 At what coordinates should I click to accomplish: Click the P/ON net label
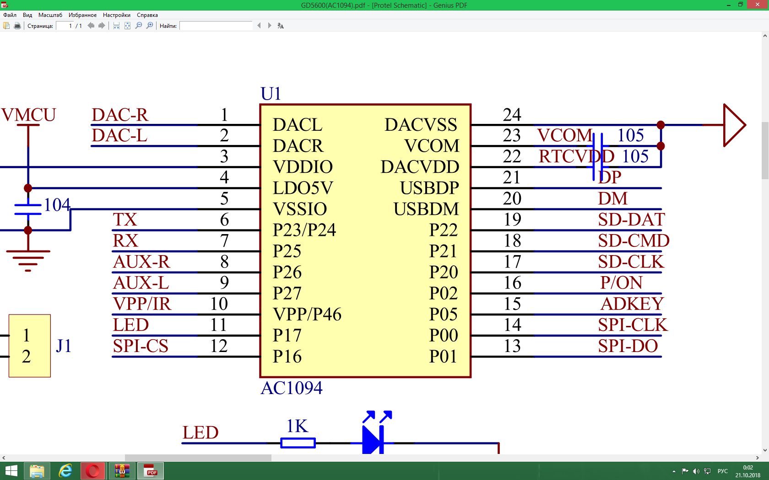621,283
